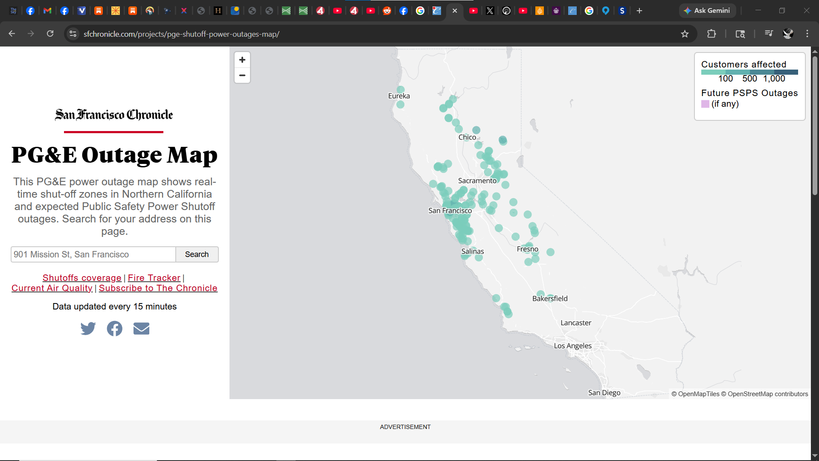The height and width of the screenshot is (461, 819).
Task: Click the 'Data updated every 15 minutes' text
Action: point(114,306)
